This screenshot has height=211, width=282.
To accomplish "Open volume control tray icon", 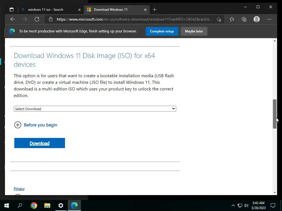I will pyautogui.click(x=246, y=206).
